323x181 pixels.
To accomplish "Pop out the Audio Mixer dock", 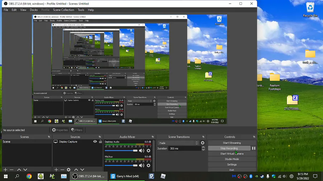I will click(x=153, y=137).
